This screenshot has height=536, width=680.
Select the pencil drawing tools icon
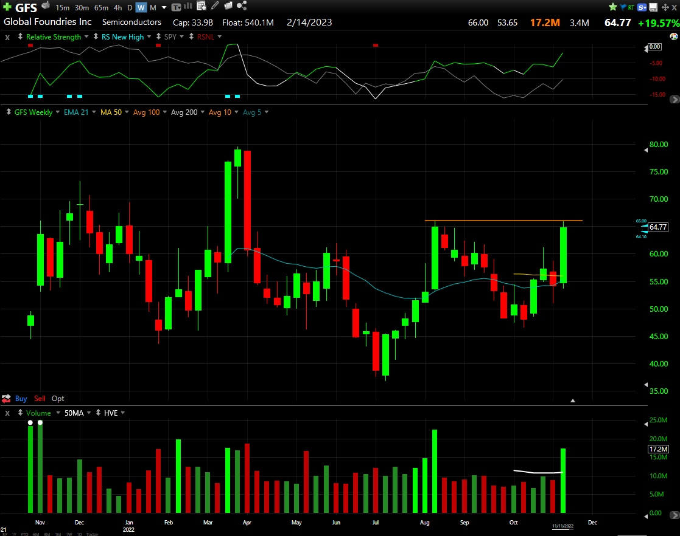[215, 5]
